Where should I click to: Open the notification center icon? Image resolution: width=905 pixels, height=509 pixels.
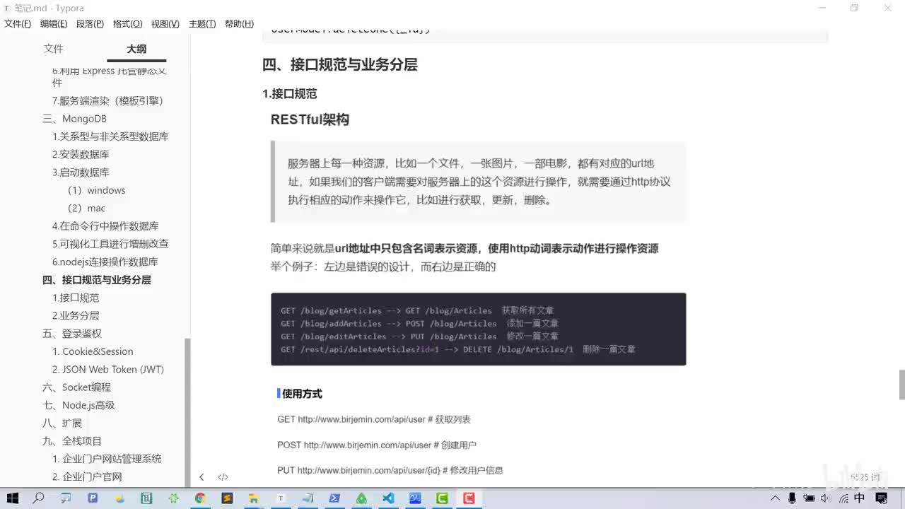880,498
